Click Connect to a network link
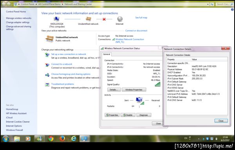Viewport: 235px width, 150px height. [x=61, y=64]
